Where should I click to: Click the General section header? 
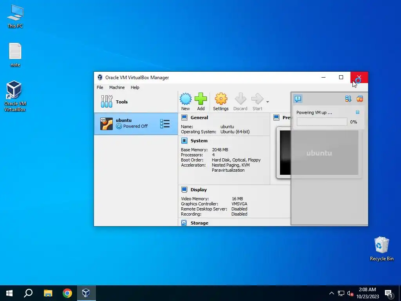coord(199,118)
